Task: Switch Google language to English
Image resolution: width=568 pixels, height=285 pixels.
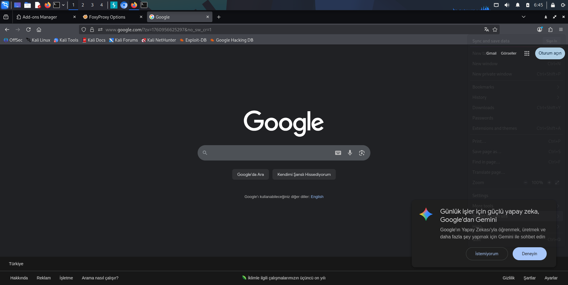Action: [x=317, y=197]
